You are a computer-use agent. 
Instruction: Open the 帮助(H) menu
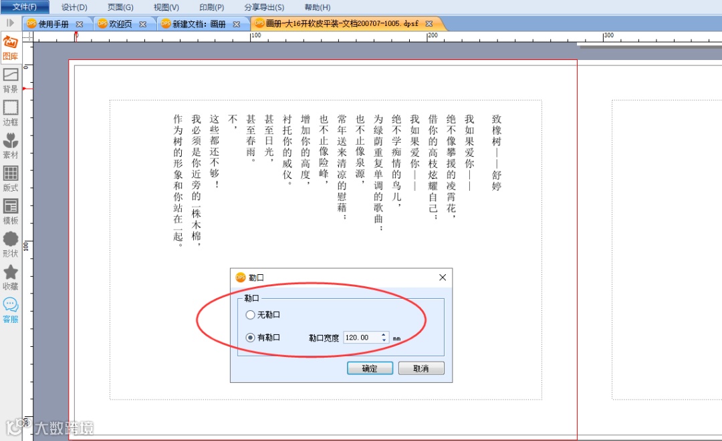pos(318,7)
